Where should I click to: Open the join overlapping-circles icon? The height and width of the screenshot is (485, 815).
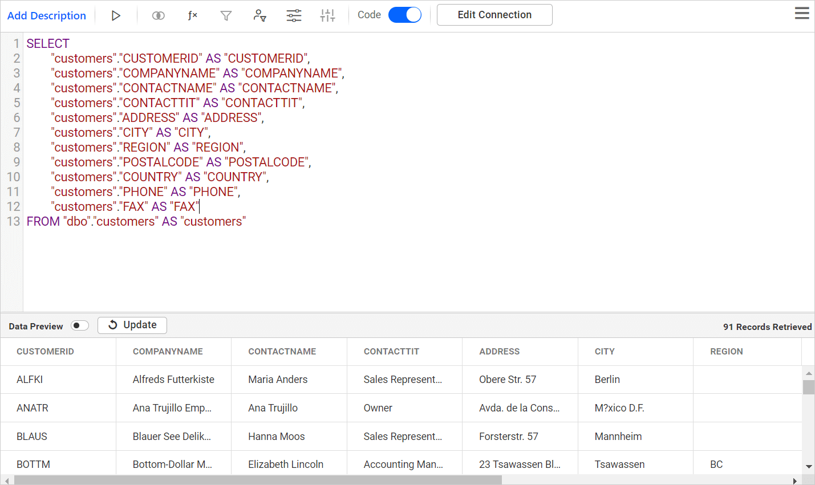pos(159,15)
